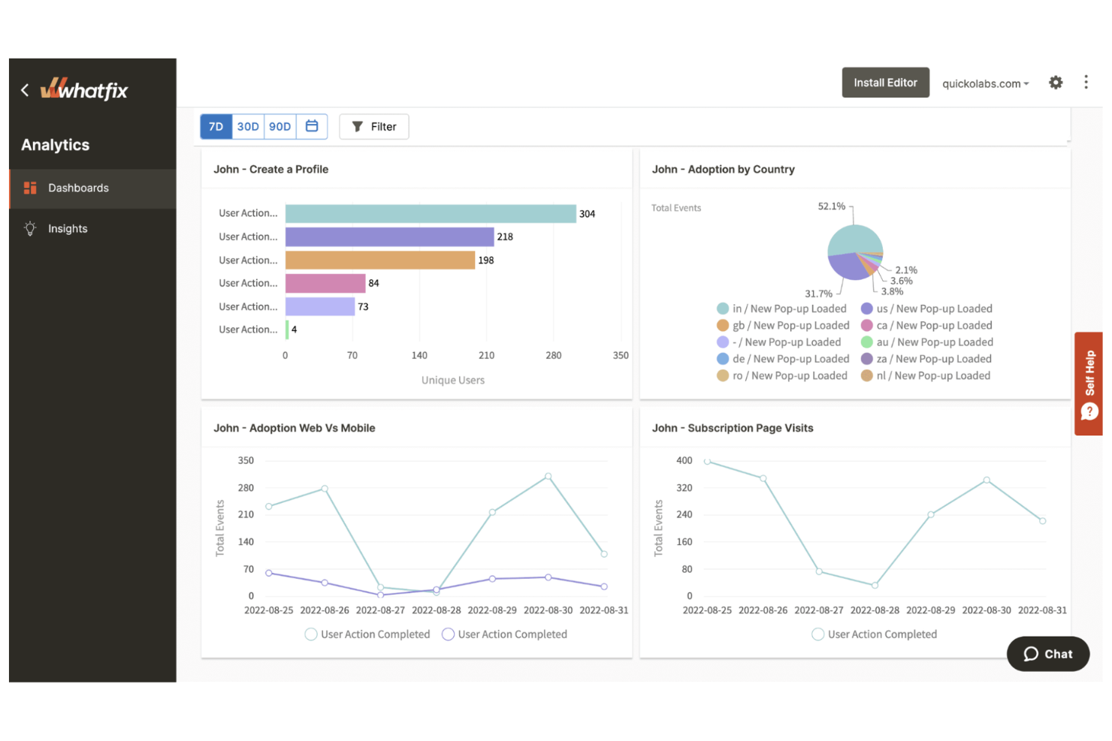This screenshot has width=1112, height=741.
Task: Open the custom date calendar icon
Action: click(x=312, y=126)
